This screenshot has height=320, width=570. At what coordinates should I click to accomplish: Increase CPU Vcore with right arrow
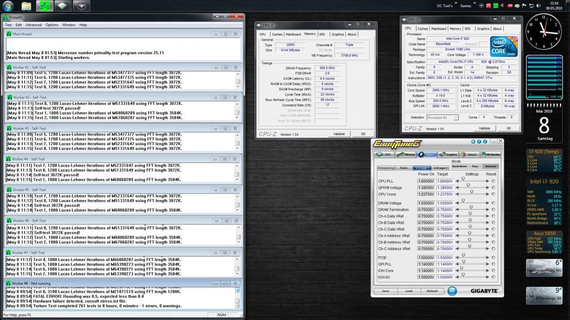[x=488, y=194]
